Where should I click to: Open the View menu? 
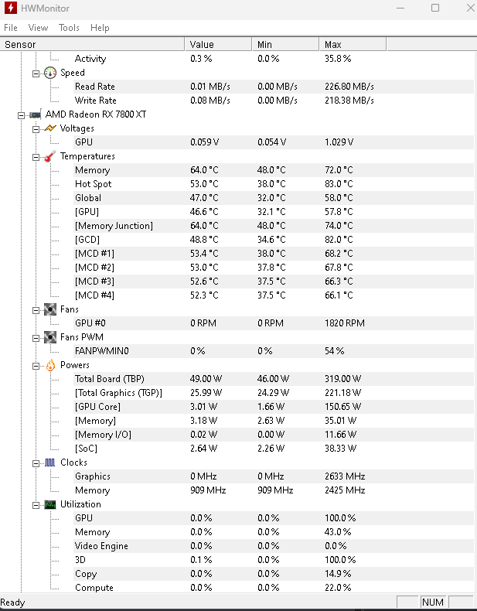tap(38, 28)
